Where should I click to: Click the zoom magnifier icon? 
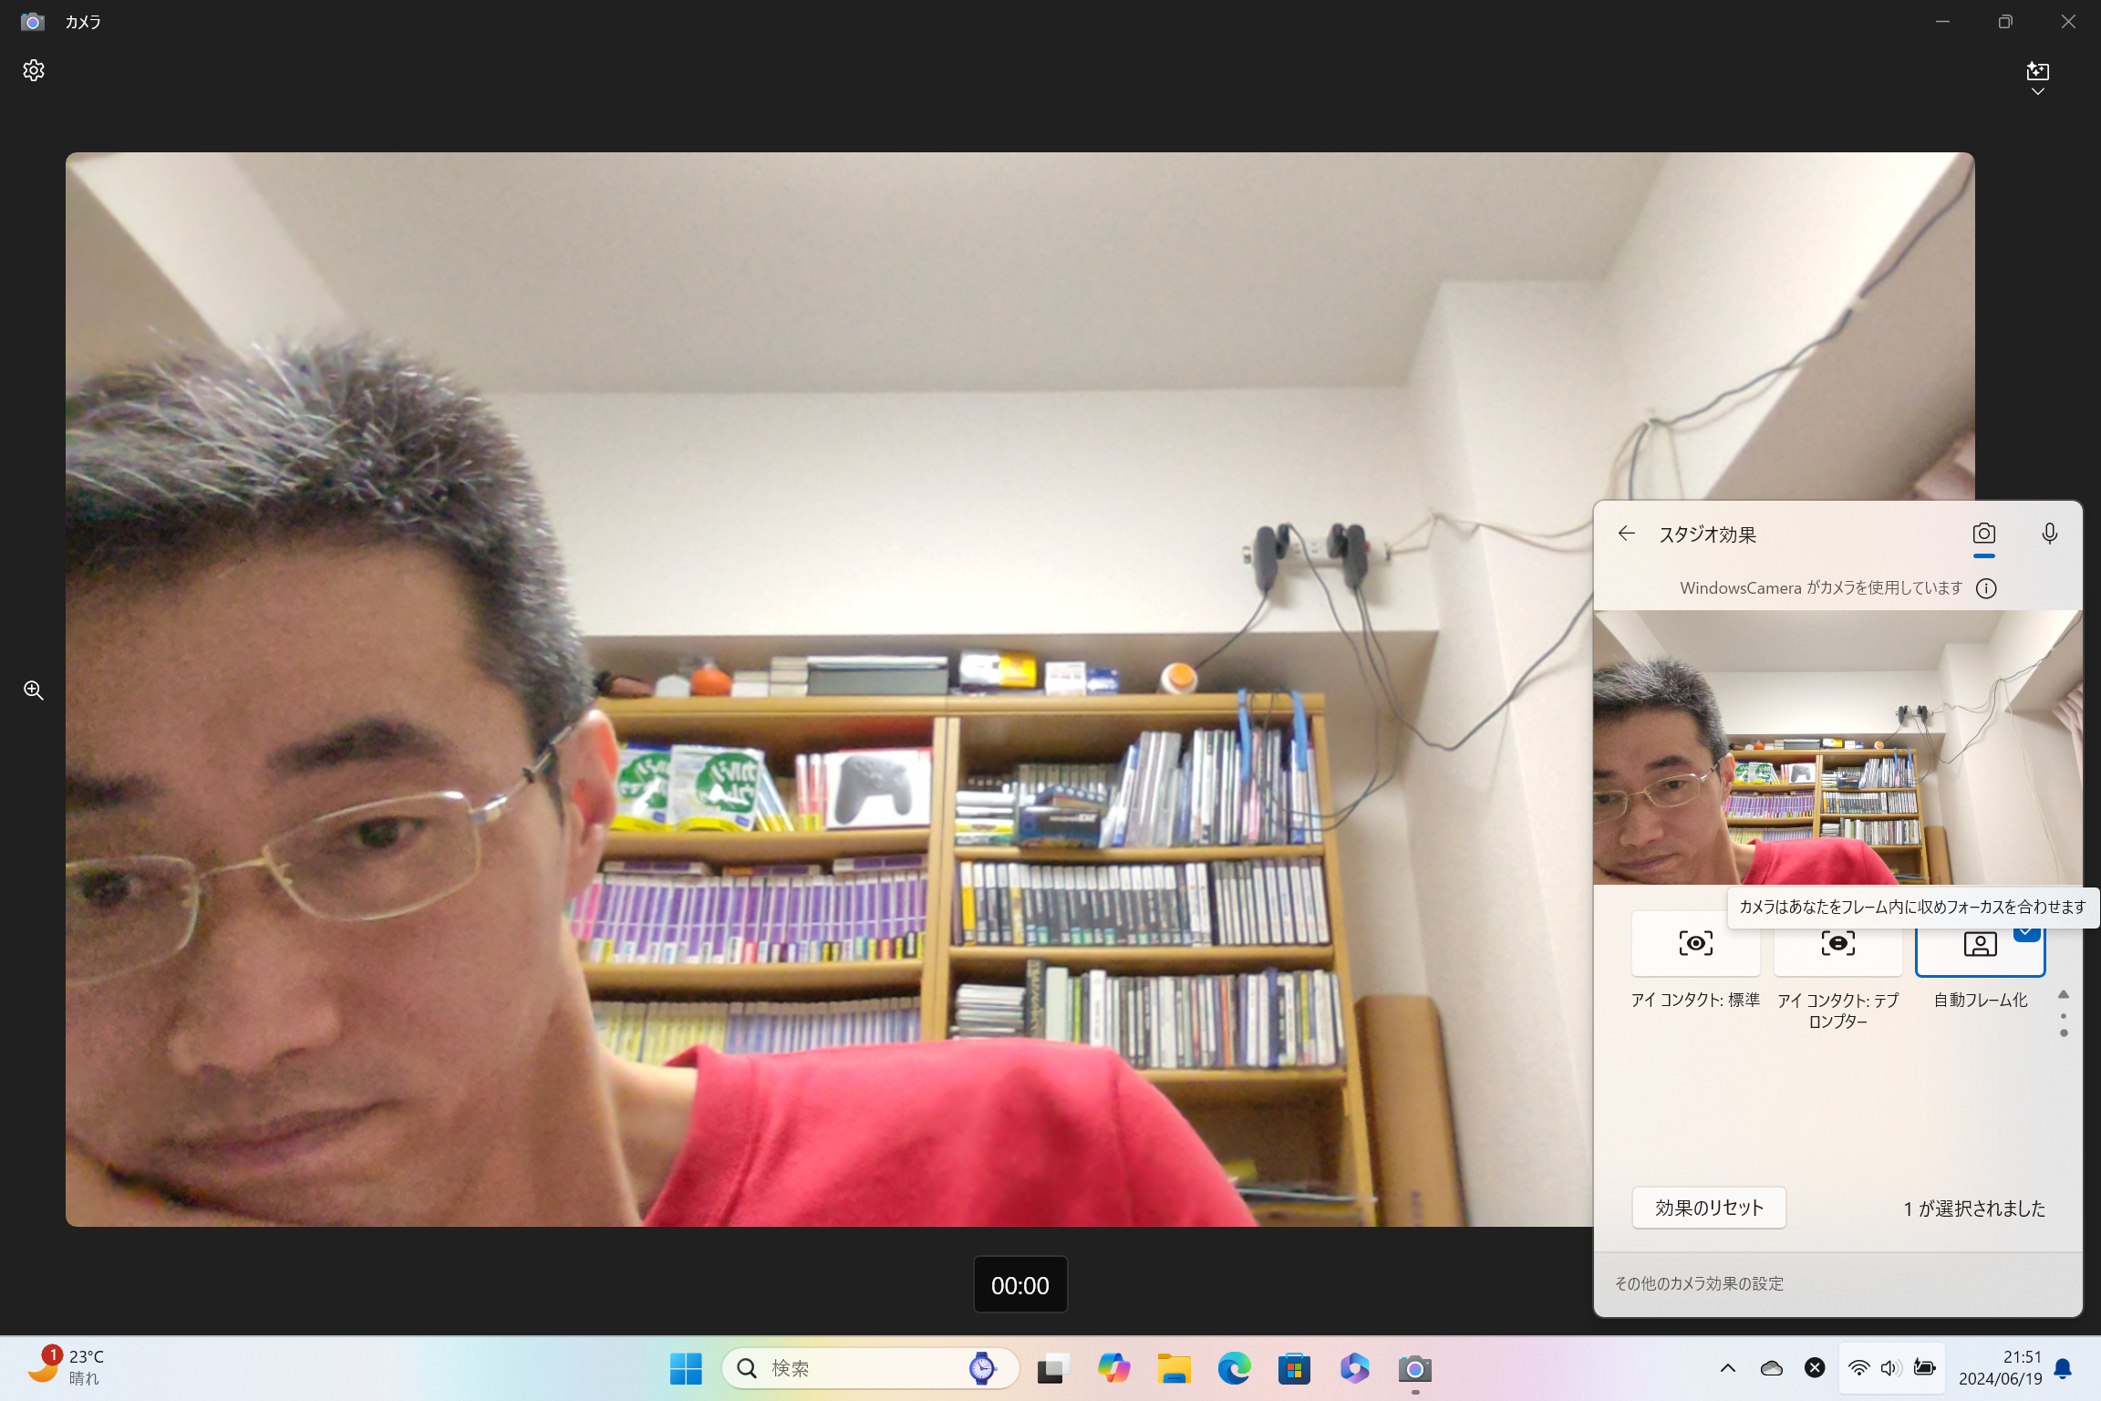point(34,690)
